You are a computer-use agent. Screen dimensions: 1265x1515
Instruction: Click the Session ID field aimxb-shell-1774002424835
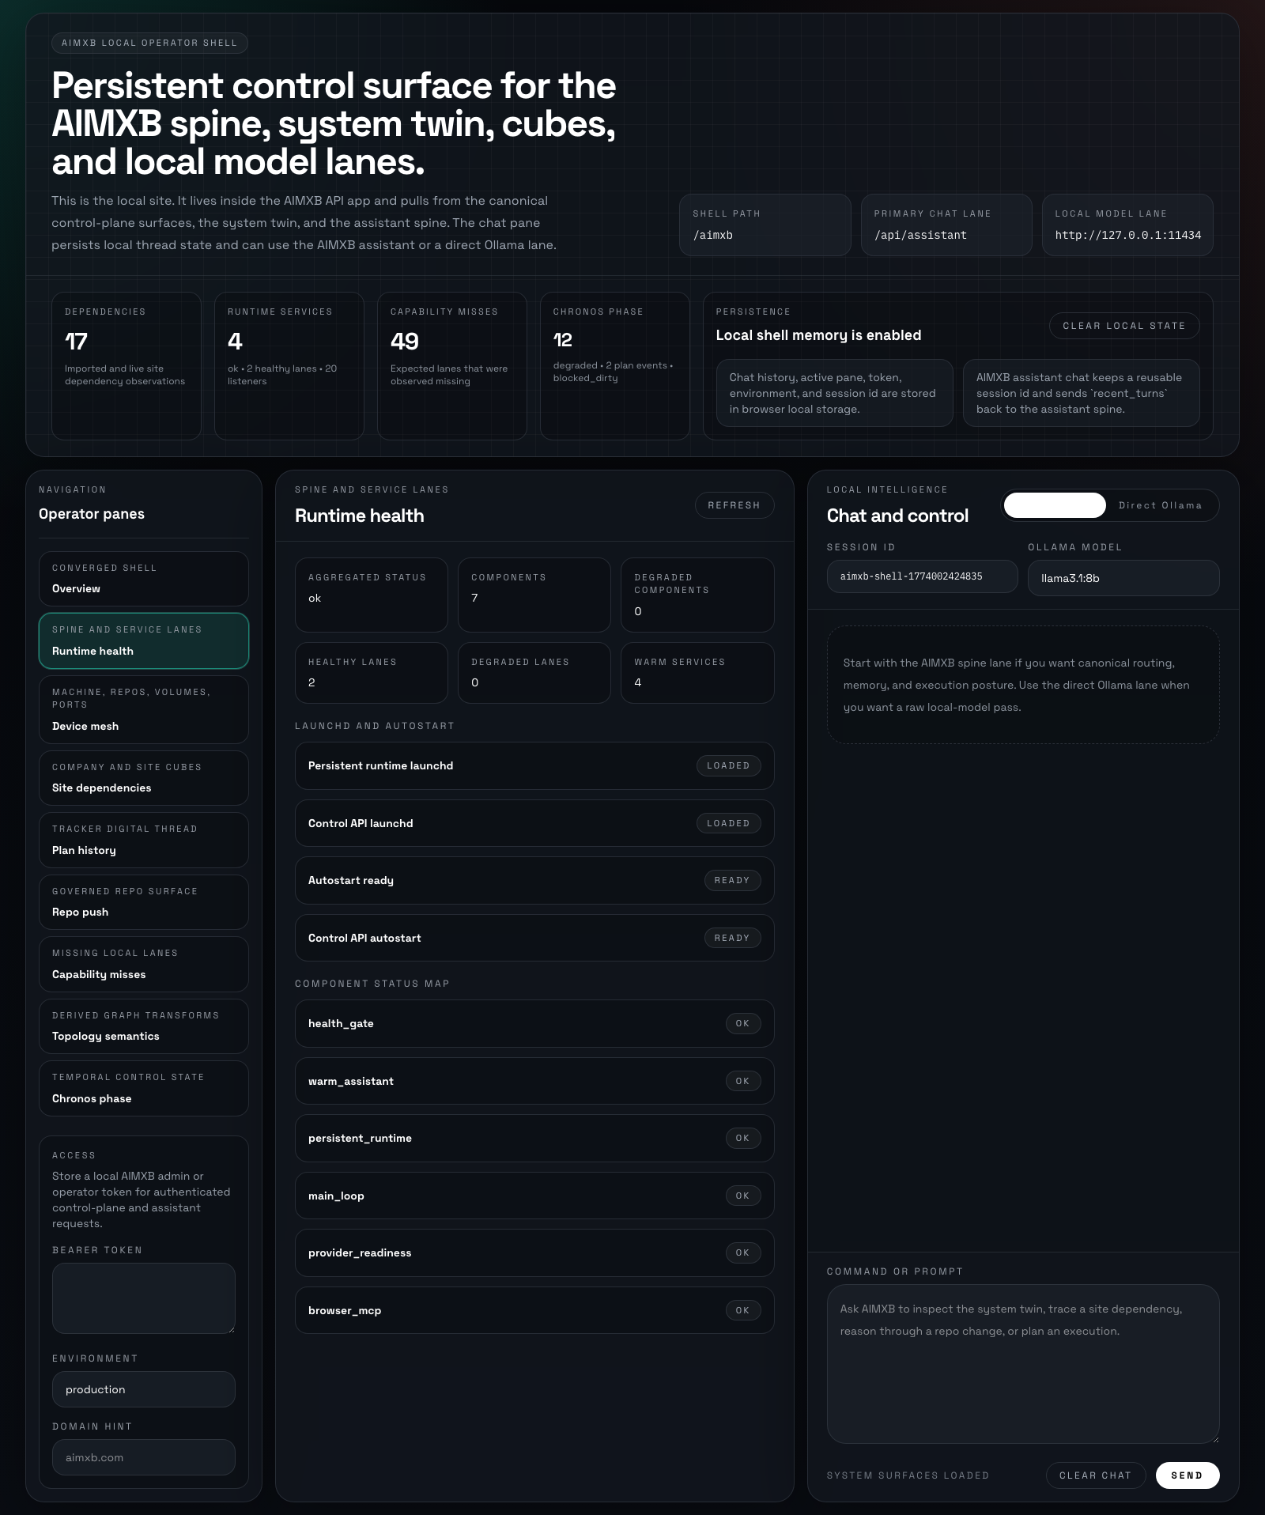click(x=922, y=576)
